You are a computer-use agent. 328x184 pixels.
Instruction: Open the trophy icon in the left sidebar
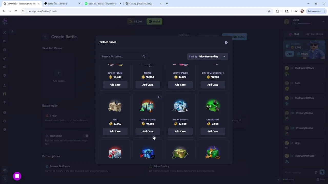tap(5, 102)
